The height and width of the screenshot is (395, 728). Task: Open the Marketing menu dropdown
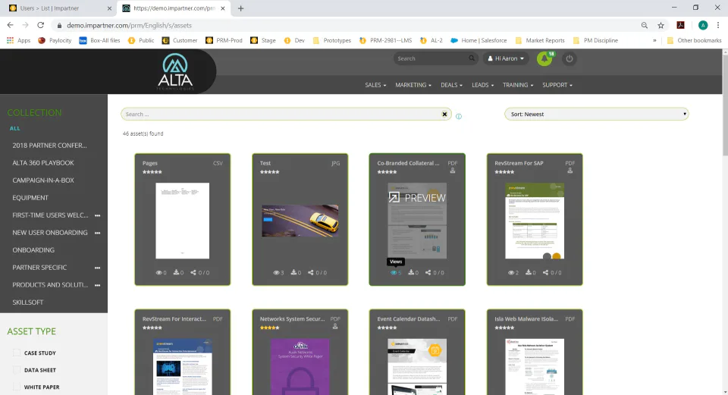[413, 85]
